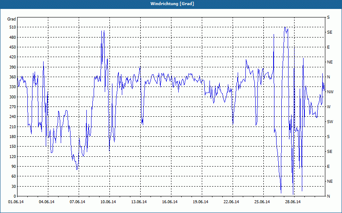342x213 pixels.
Task: Select the 30 y-axis value
Action: click(14, 186)
